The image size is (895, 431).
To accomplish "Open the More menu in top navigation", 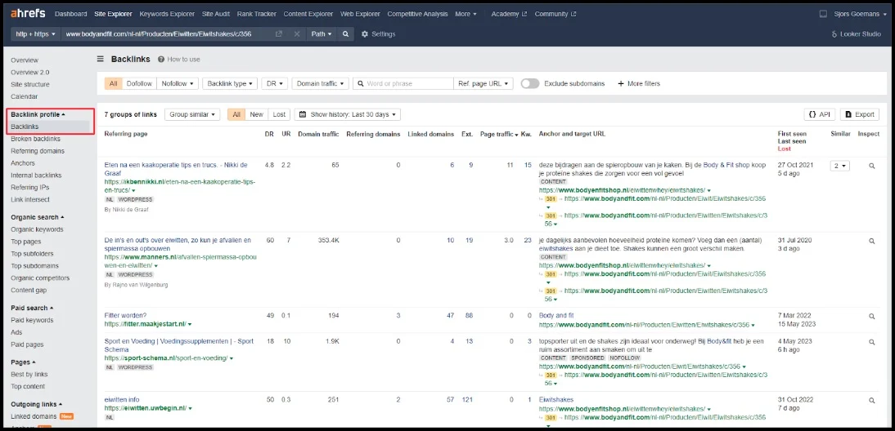I will tap(465, 14).
